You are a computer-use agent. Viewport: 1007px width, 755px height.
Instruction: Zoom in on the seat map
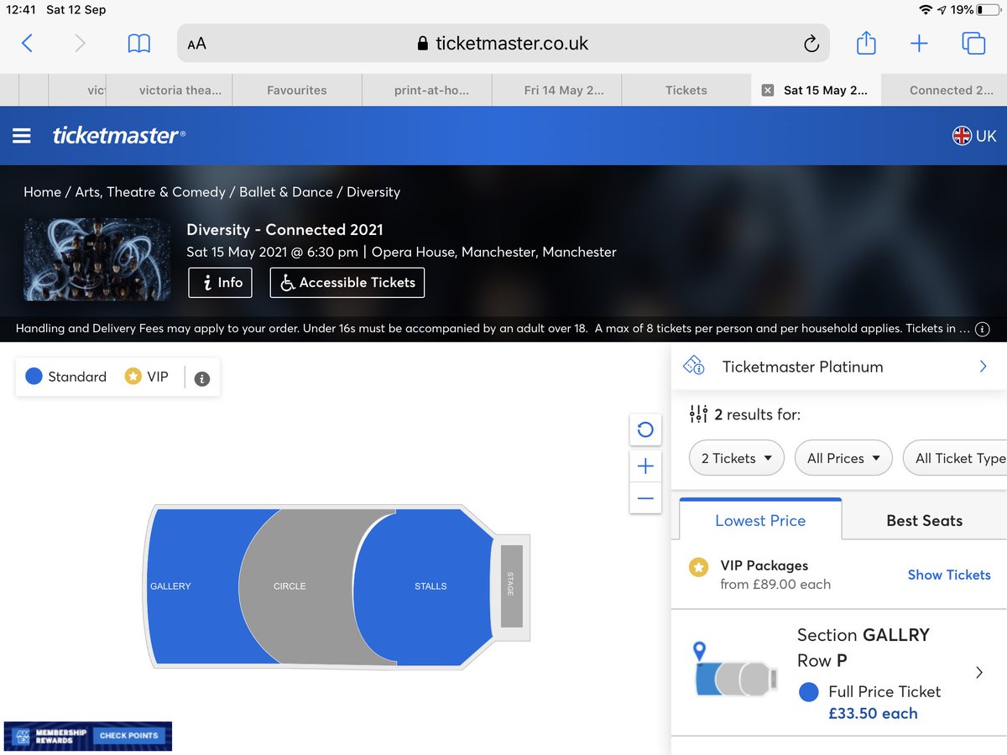645,466
